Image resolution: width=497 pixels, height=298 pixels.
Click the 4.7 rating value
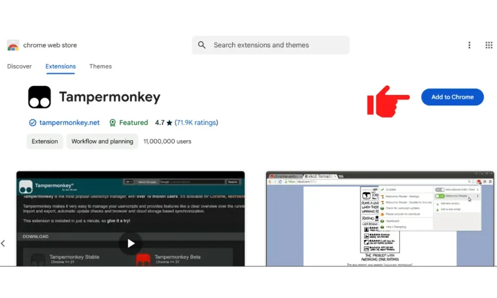coord(160,123)
